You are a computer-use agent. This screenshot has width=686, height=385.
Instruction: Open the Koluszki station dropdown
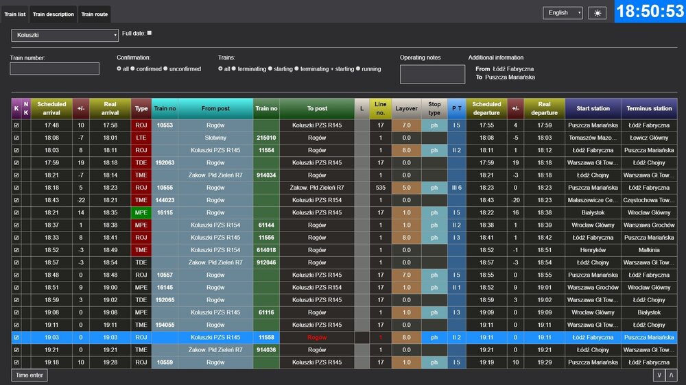click(65, 35)
